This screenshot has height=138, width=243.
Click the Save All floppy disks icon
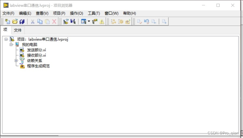point(22,21)
